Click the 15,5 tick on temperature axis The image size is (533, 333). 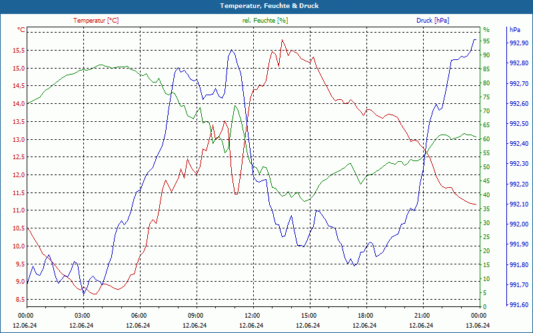pyautogui.click(x=19, y=51)
